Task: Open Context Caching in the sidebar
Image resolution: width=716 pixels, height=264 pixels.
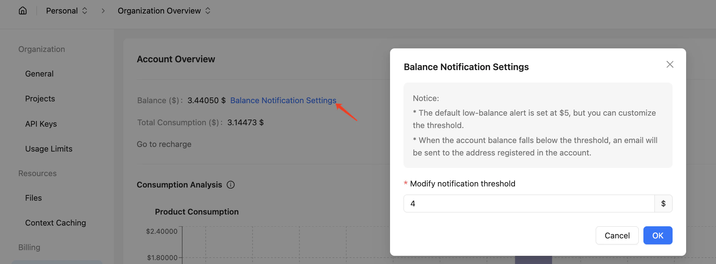Action: (56, 223)
